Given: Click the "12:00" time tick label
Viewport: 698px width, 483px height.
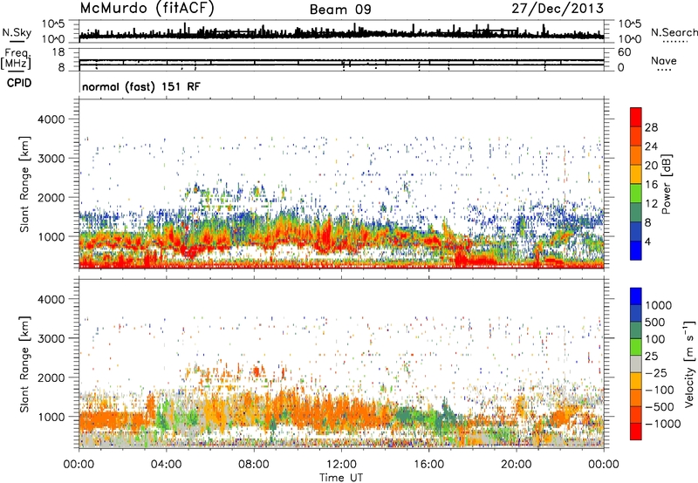Looking at the screenshot, I should coord(341,465).
